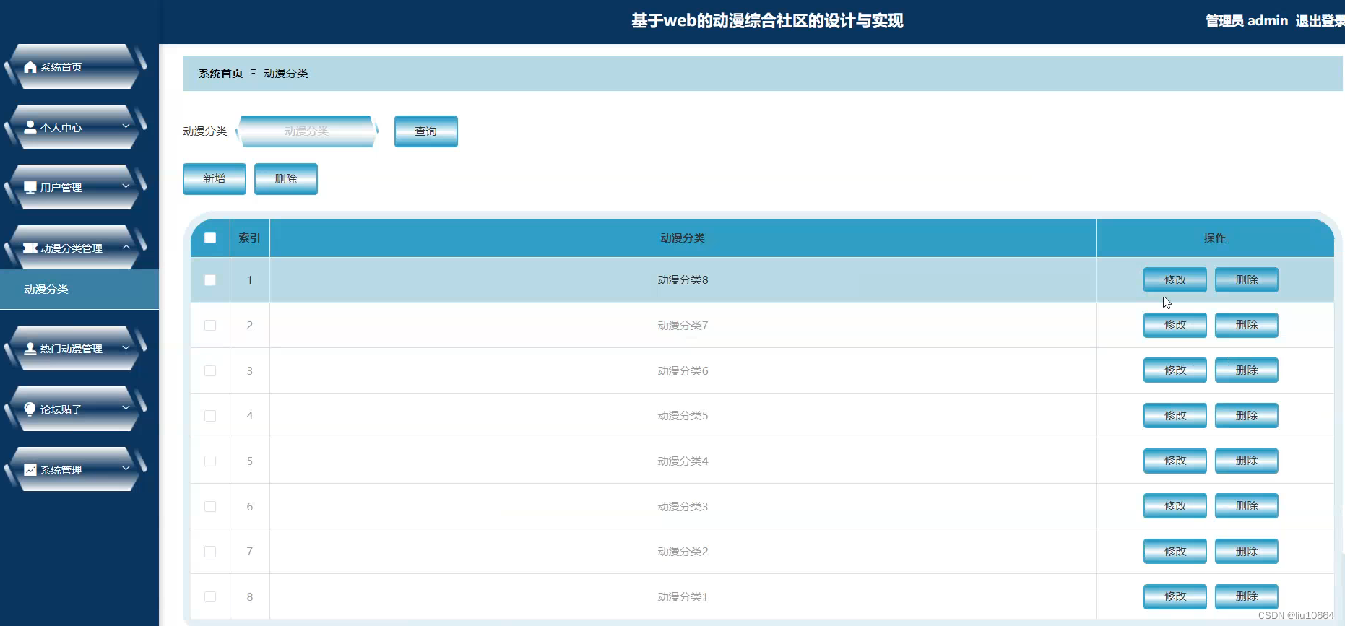The height and width of the screenshot is (626, 1345).
Task: Click 修改 for 动漫分类6
Action: 1175,370
